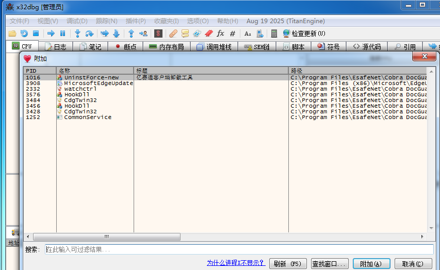This screenshot has width=440, height=270.
Task: Select CdgTwin32 process with PID 3484
Action: pos(225,100)
